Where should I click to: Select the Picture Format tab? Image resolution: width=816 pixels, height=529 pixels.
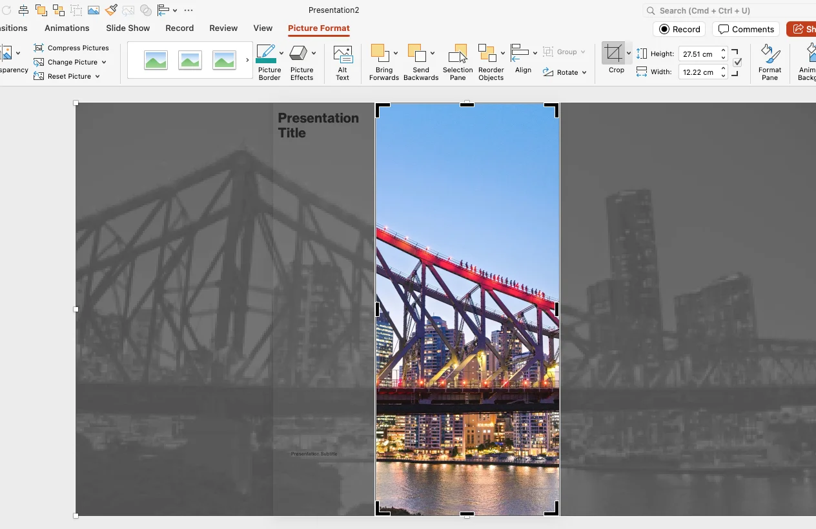pos(319,28)
